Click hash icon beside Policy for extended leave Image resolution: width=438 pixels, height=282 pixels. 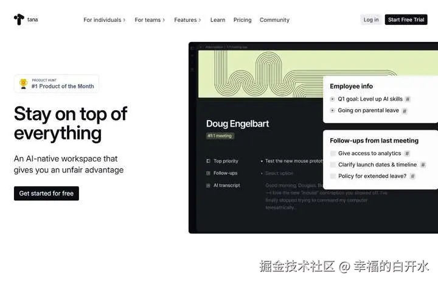[412, 176]
